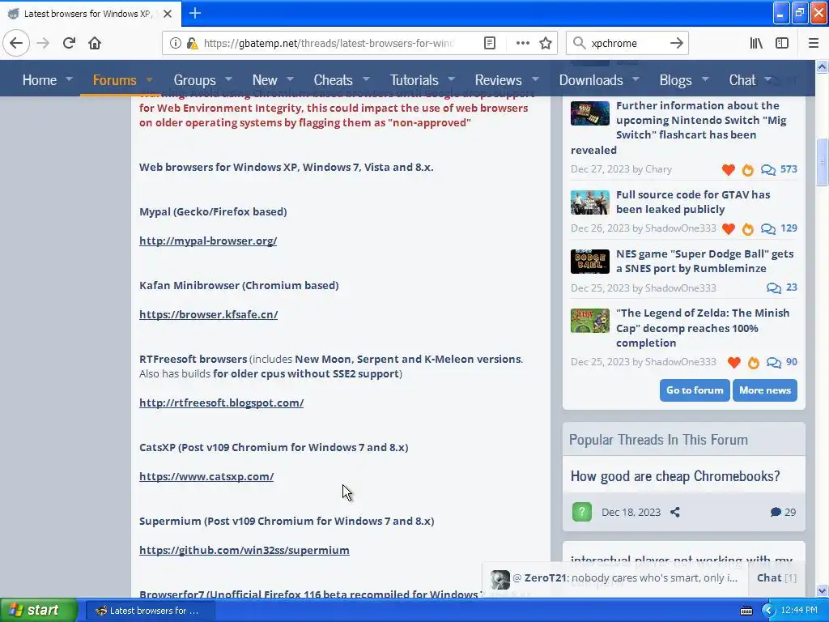
Task: Open the Zelda Minish Cap news thumbnail
Action: pos(589,321)
